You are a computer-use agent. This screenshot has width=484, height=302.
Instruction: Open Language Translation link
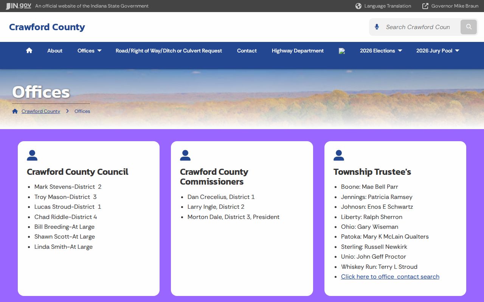click(x=388, y=6)
